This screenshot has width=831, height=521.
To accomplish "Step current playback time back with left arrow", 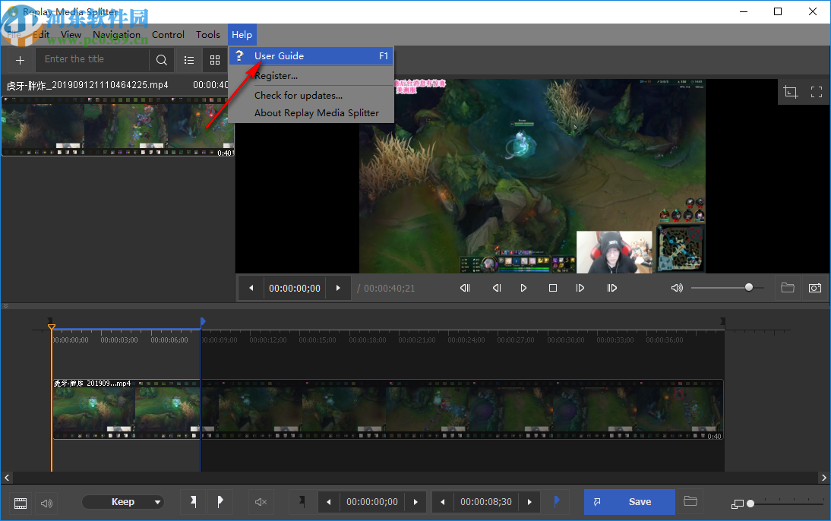I will click(251, 288).
